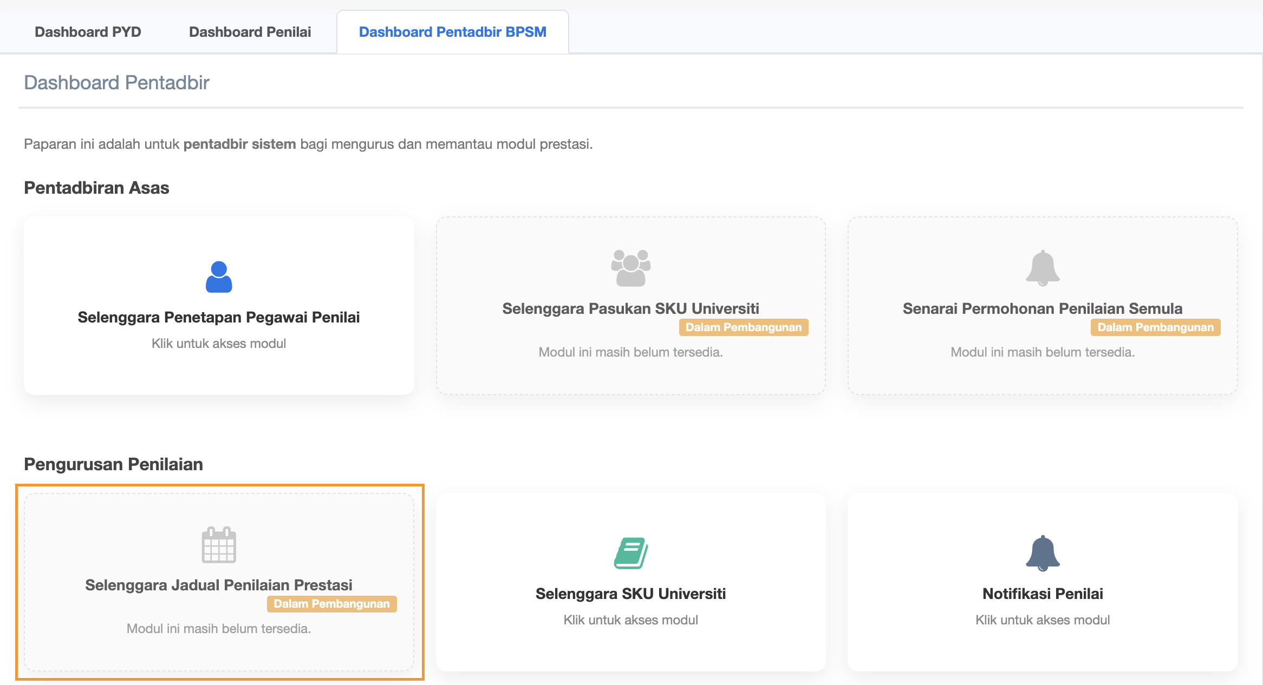The width and height of the screenshot is (1263, 685).
Task: Click the blue user icon for Pegawai Penilai
Action: click(x=219, y=277)
